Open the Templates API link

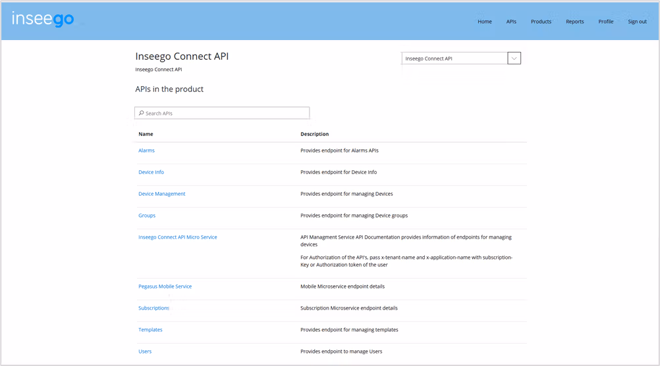tap(150, 330)
